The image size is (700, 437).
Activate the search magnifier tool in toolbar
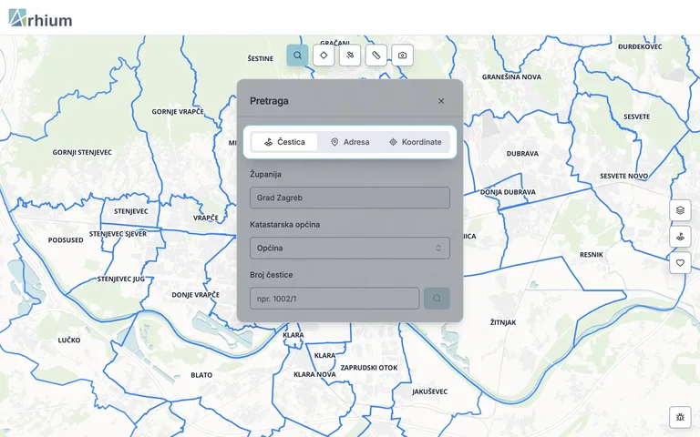(x=297, y=56)
